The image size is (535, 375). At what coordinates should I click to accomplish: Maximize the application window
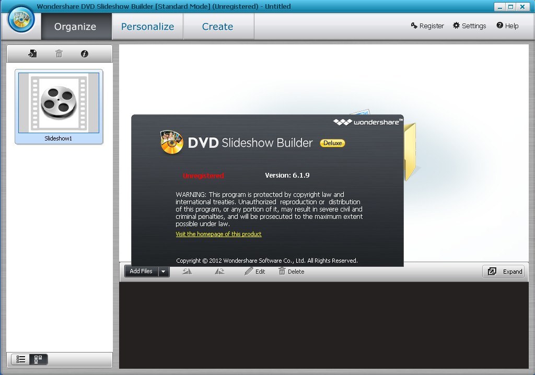click(511, 7)
